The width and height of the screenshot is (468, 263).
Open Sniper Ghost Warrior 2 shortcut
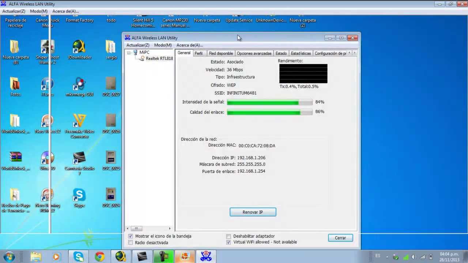point(48,52)
